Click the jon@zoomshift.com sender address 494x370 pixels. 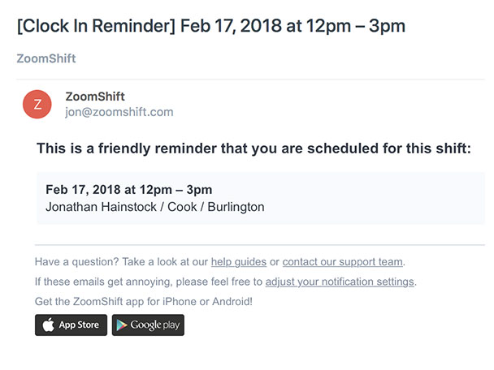(119, 112)
